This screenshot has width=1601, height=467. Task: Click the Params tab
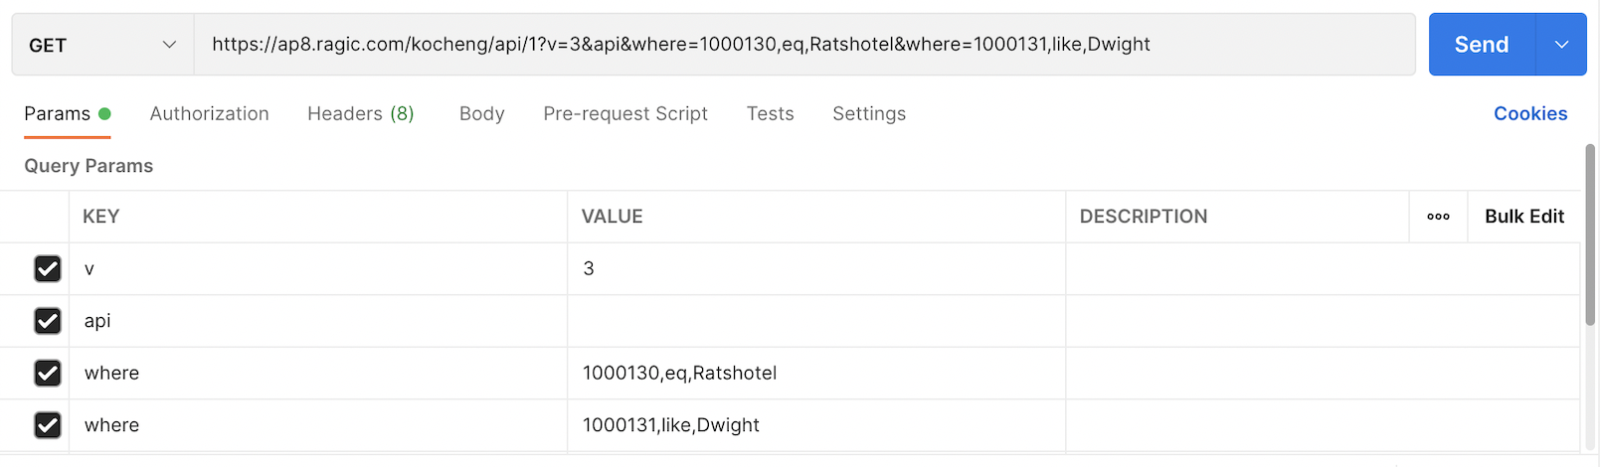58,114
